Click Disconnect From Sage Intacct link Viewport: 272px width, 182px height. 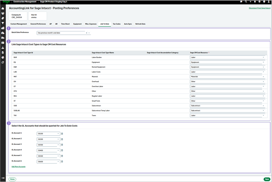point(259,8)
